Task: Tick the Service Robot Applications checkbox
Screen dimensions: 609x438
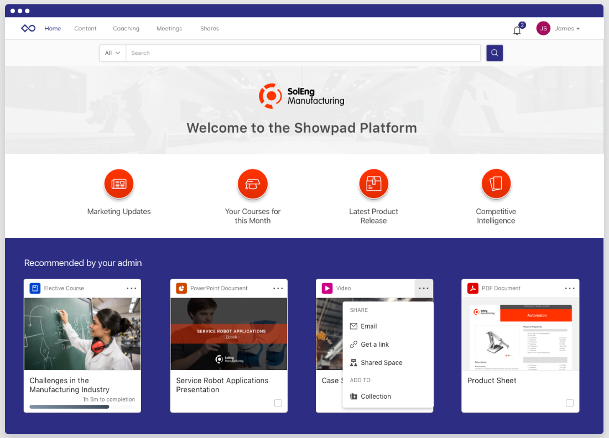Action: click(x=278, y=403)
